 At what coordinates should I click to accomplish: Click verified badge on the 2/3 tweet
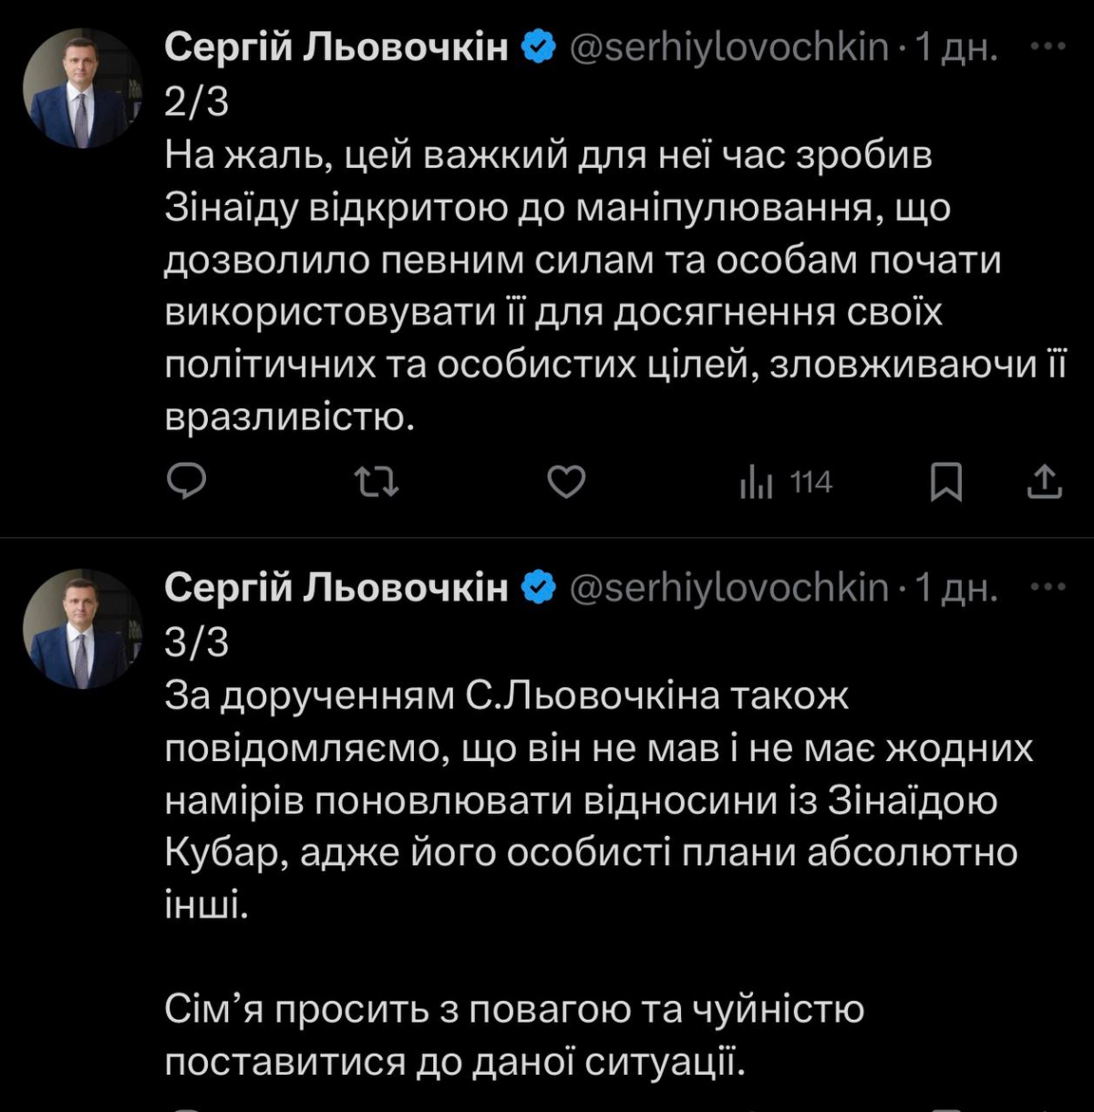pyautogui.click(x=539, y=47)
